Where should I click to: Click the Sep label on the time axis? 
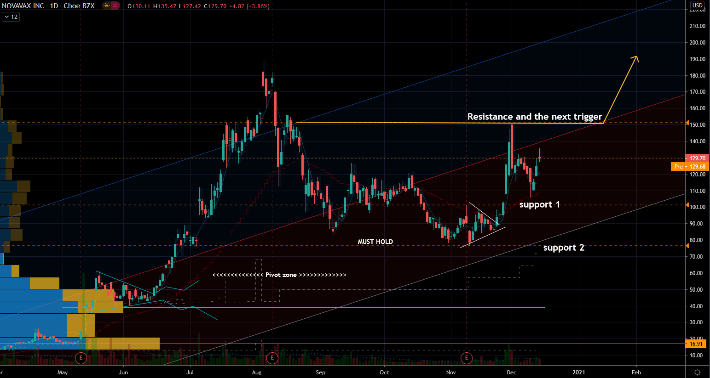click(321, 372)
